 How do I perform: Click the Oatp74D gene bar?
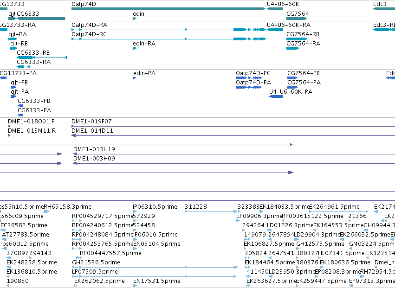pyautogui.click(x=168, y=9)
